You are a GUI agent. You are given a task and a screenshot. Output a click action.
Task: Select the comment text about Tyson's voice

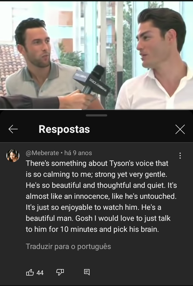(101, 196)
